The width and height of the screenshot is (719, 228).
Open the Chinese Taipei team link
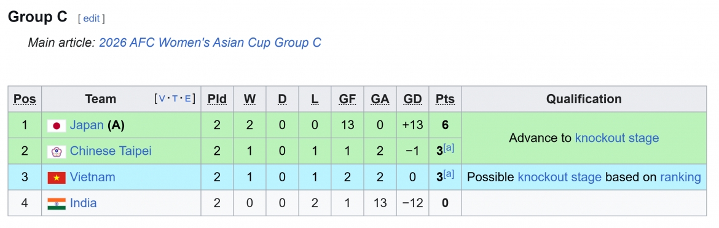click(x=111, y=151)
